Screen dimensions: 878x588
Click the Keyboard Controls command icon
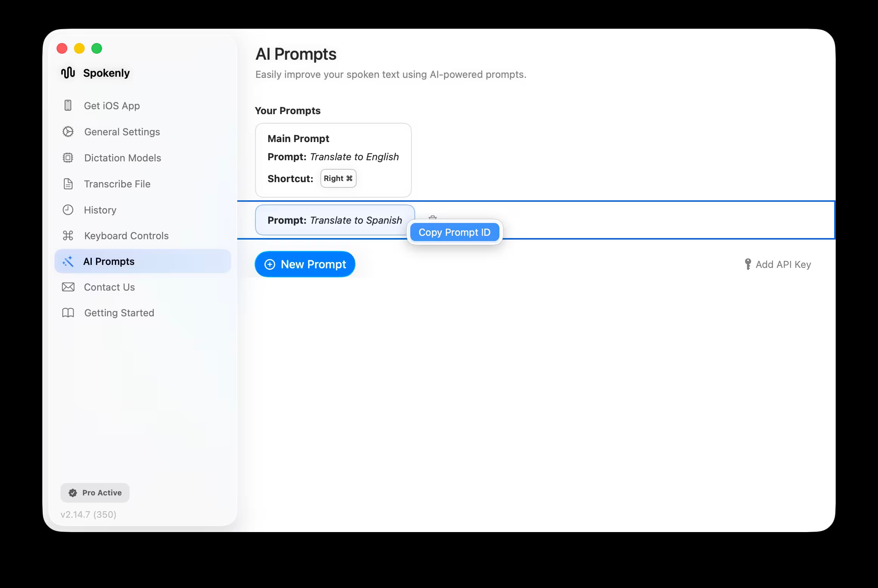coord(68,235)
